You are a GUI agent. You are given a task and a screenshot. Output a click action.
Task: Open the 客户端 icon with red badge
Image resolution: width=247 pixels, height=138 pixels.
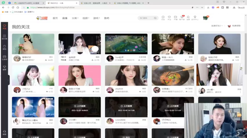point(182,18)
